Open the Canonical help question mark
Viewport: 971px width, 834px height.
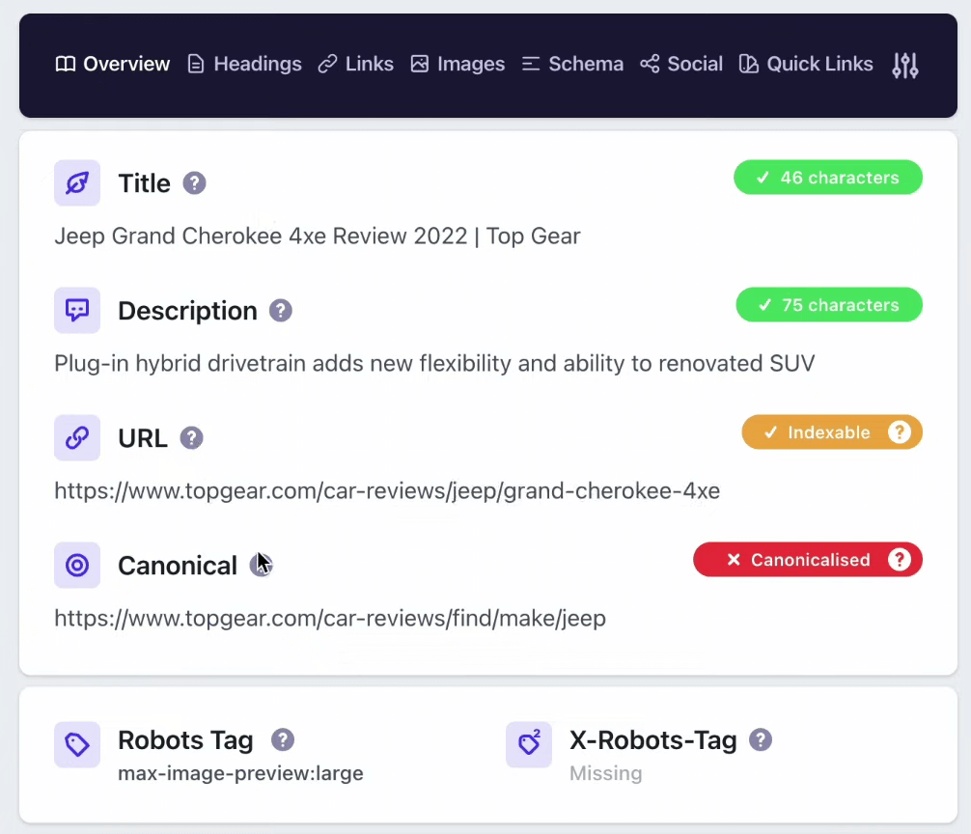click(262, 566)
